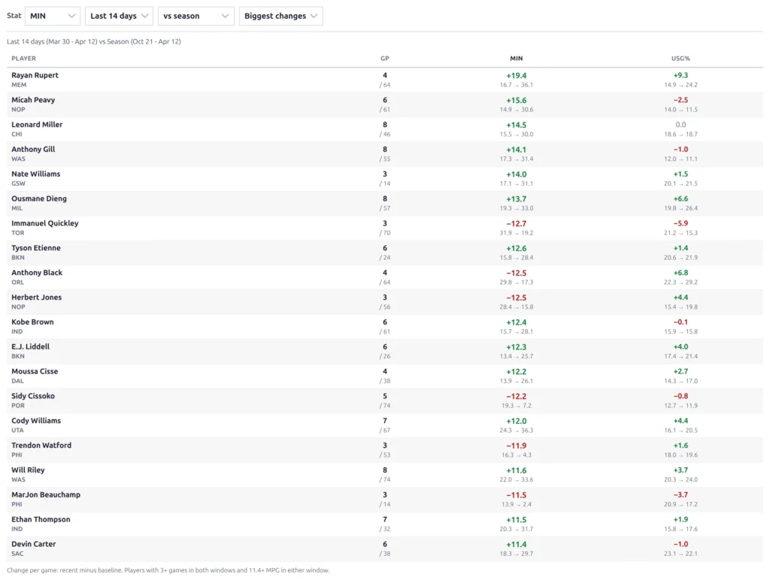Open Immanuel Quickley player row
This screenshot has height=583, width=770.
coord(384,228)
